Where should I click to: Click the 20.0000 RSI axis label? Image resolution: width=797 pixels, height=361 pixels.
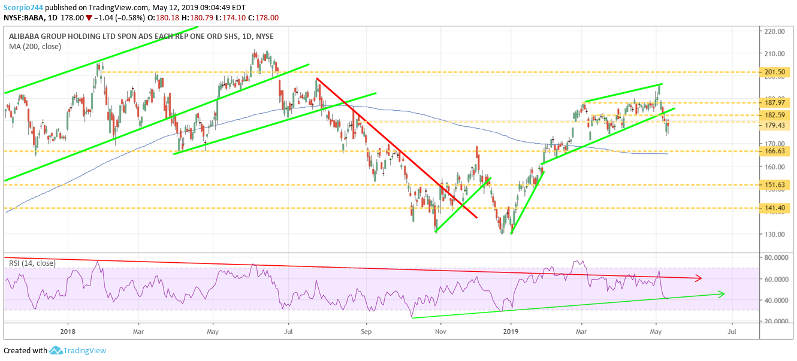click(777, 321)
